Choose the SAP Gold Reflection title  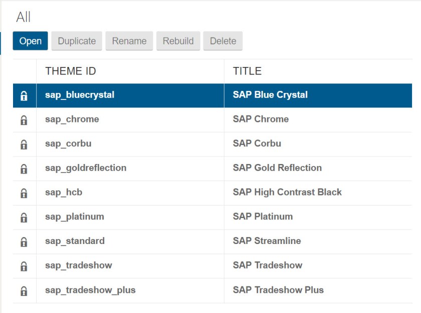[277, 168]
